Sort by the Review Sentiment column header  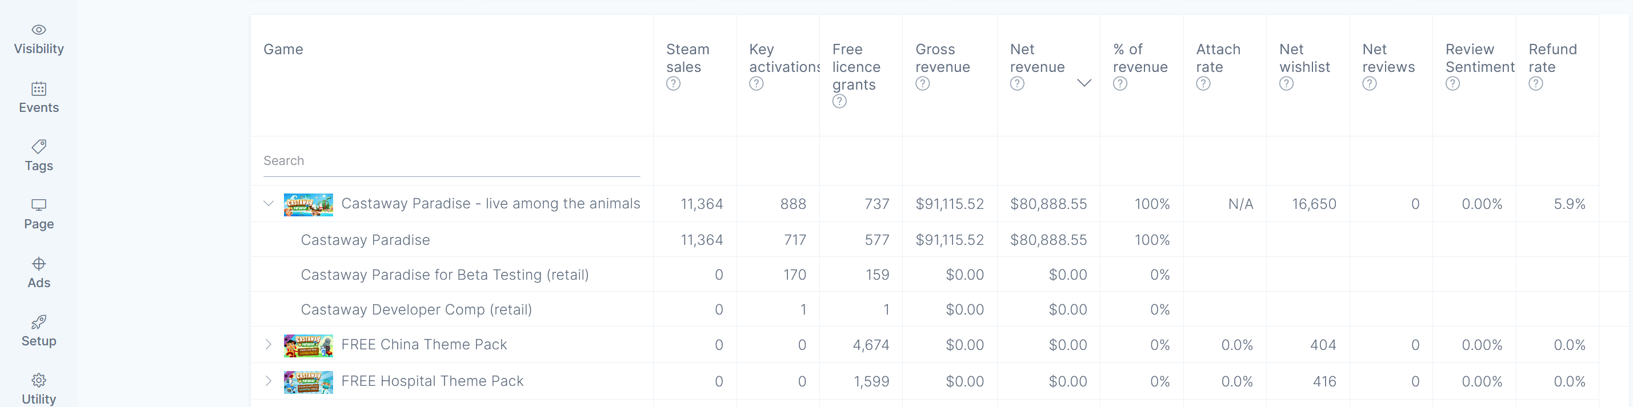(x=1479, y=58)
